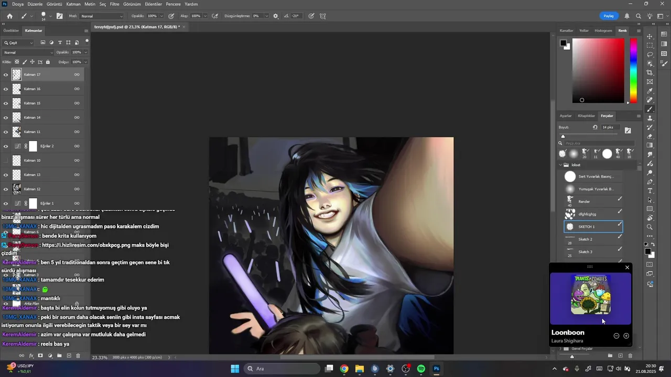Add layer style with fx icon
671x377 pixels.
point(31,356)
